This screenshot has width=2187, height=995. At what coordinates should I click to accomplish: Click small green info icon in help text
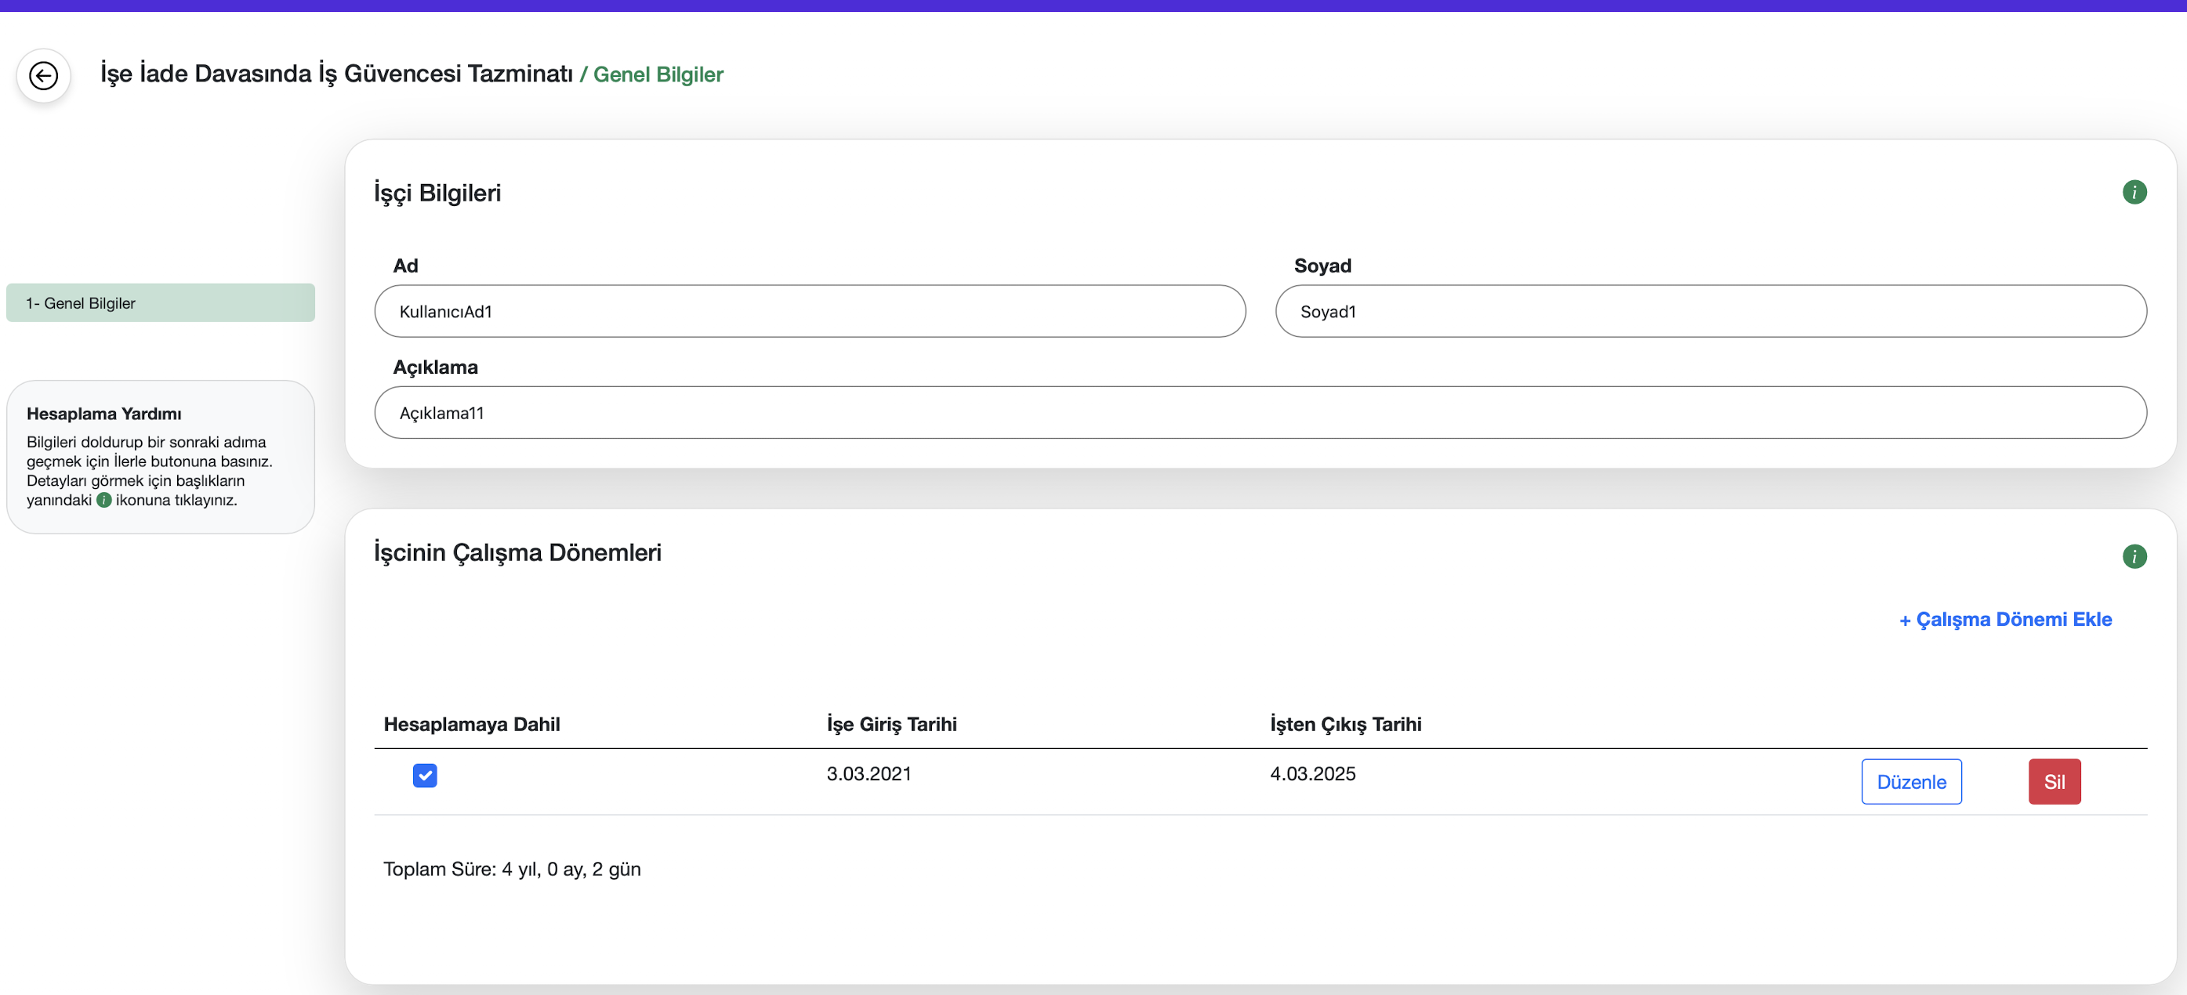tap(103, 501)
